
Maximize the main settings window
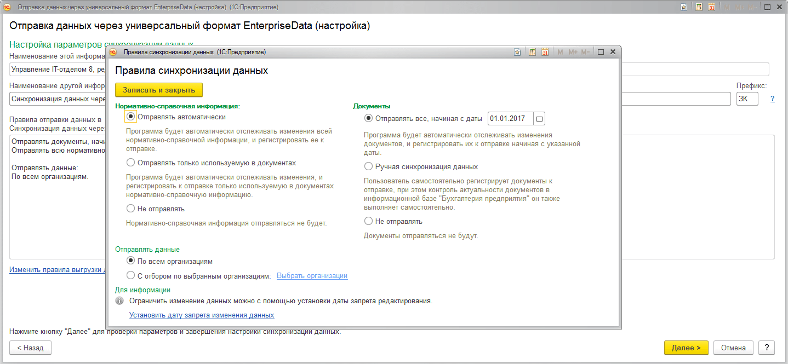tap(767, 7)
